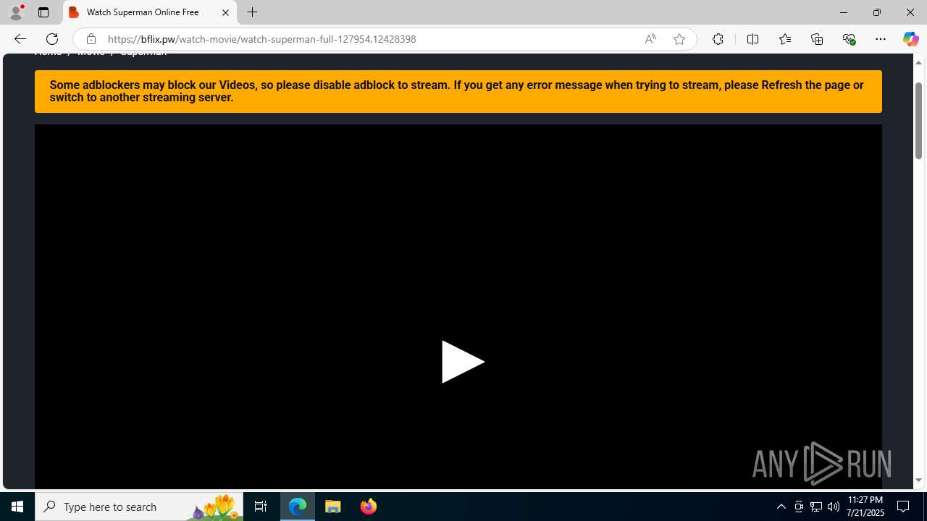Open Microsoft Edge from taskbar
The width and height of the screenshot is (927, 521).
pos(298,507)
